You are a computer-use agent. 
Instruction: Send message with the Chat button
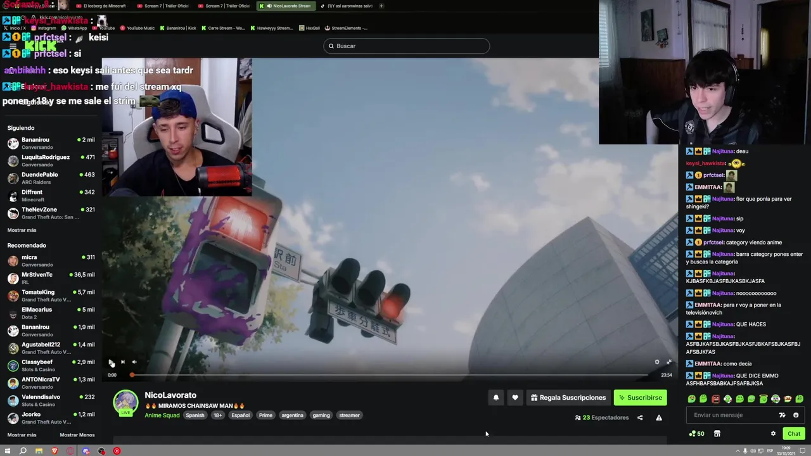pos(794,434)
